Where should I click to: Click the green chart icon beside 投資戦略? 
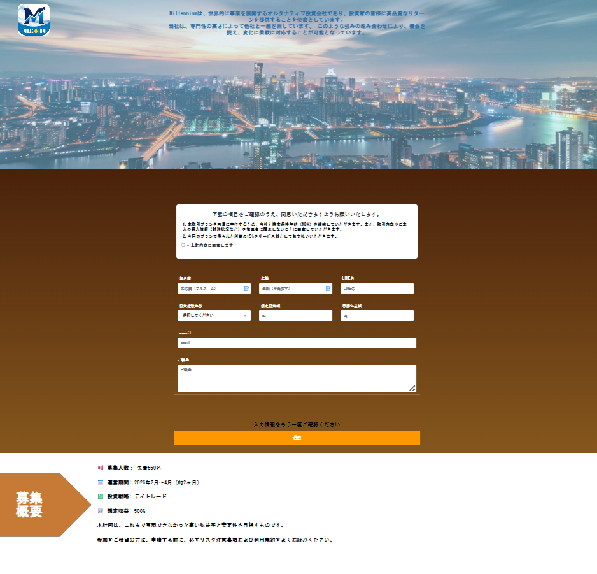tap(101, 496)
